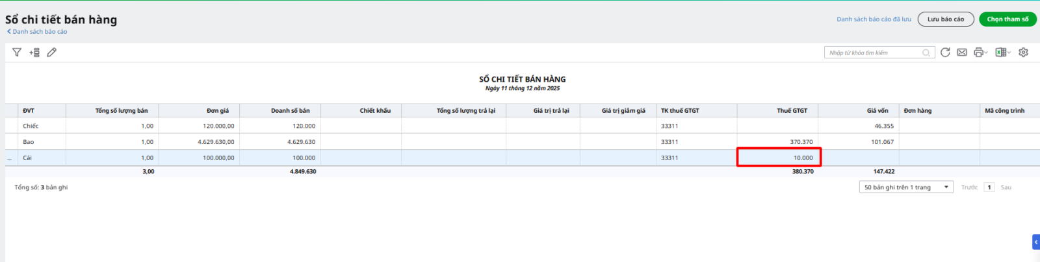Open the Danh sách báo cáo đã lưu link
The width and height of the screenshot is (1040, 262).
(x=874, y=19)
